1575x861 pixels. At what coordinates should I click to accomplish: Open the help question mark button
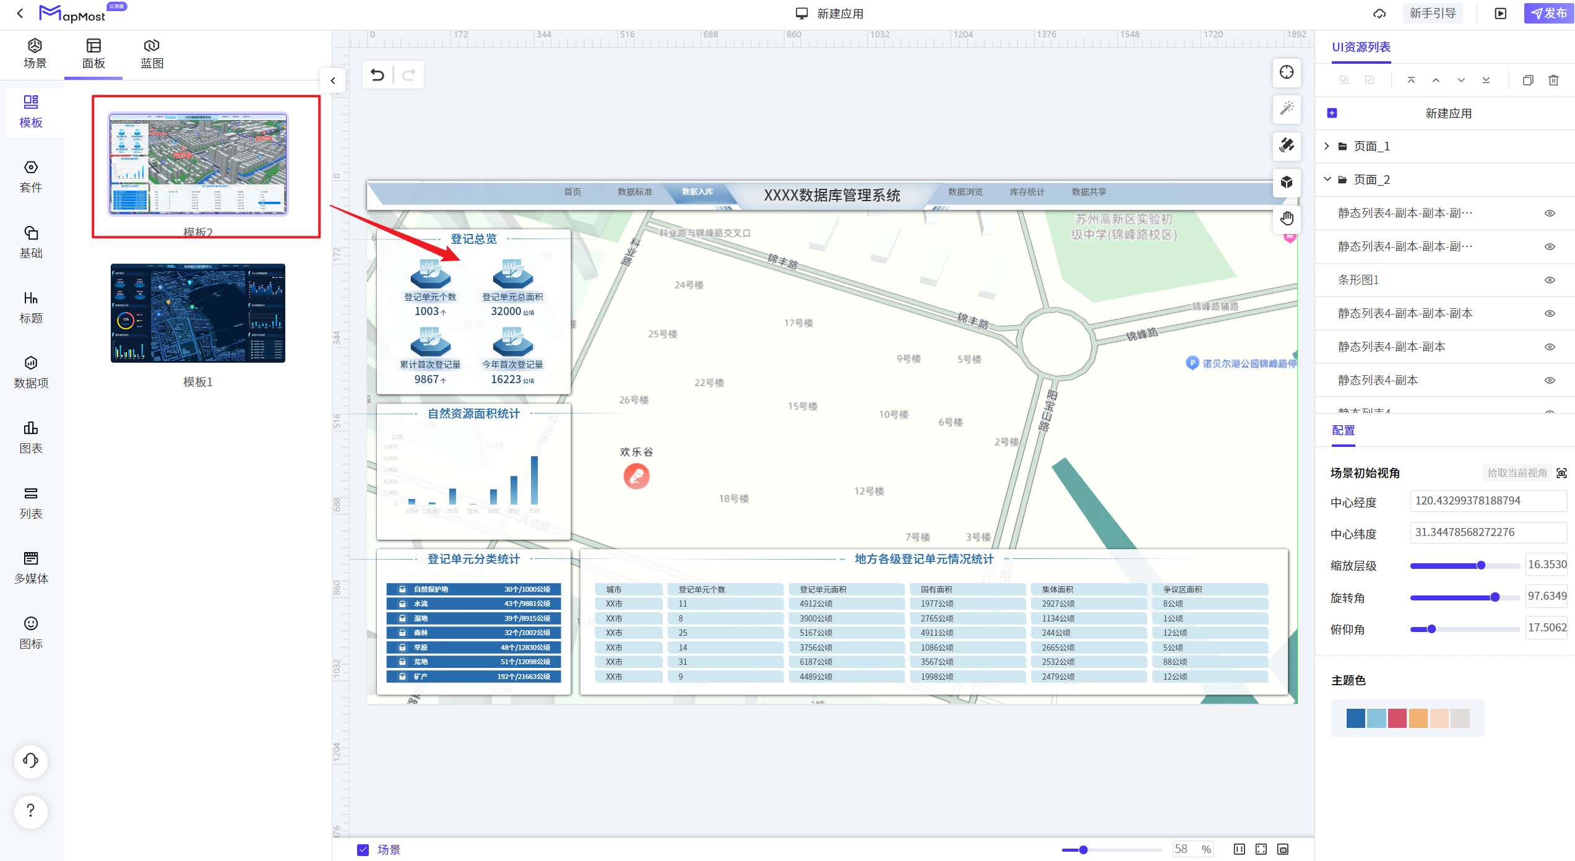click(x=31, y=811)
